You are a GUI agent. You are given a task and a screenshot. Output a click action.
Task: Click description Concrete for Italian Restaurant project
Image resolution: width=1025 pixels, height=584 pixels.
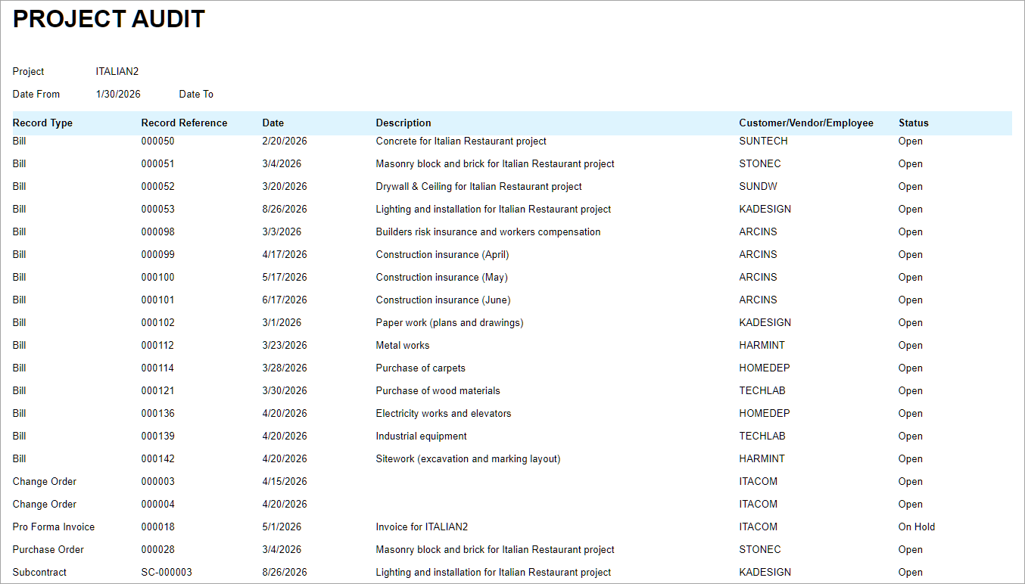(x=461, y=141)
